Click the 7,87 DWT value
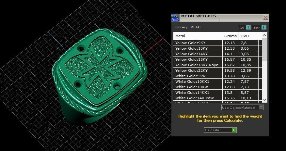 (x=245, y=81)
